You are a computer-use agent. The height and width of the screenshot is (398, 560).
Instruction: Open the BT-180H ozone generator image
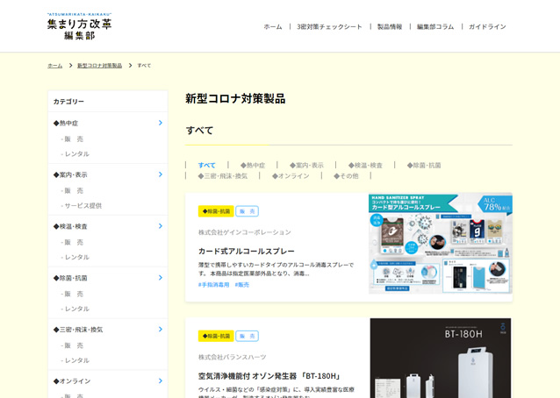(x=441, y=358)
